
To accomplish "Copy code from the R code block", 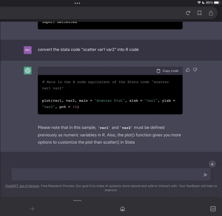I will [167, 71].
